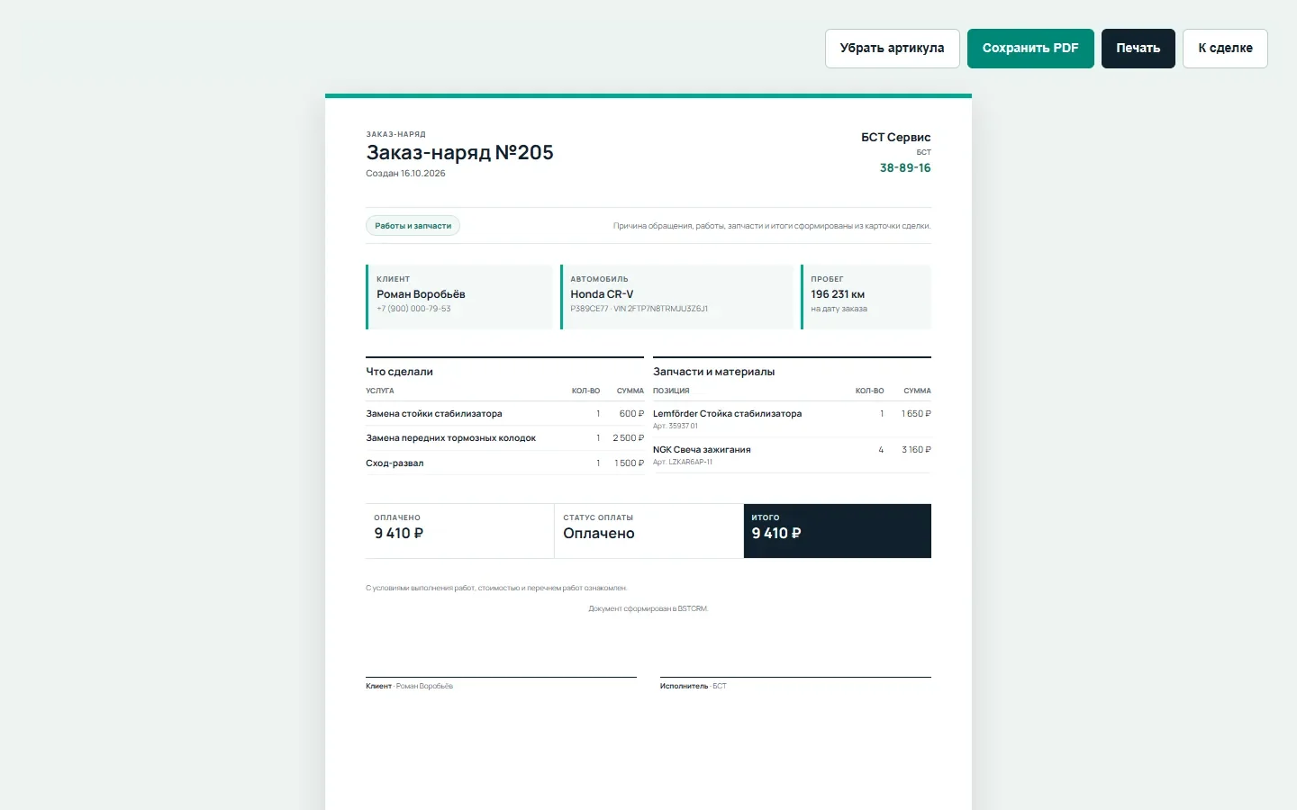This screenshot has height=810, width=1297.
Task: Click the 2 500 ₽ brake pads amount
Action: click(x=628, y=438)
